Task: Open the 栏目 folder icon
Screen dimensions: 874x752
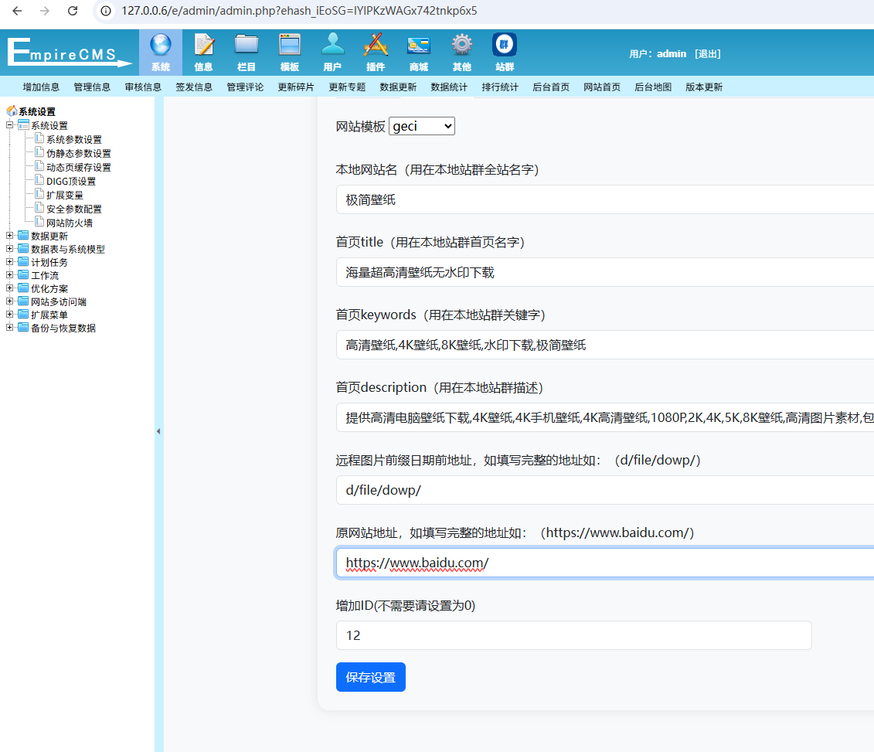Action: click(247, 45)
